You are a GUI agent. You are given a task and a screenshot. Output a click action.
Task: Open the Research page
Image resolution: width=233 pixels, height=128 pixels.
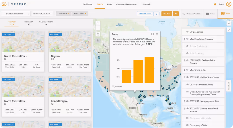[146, 4]
